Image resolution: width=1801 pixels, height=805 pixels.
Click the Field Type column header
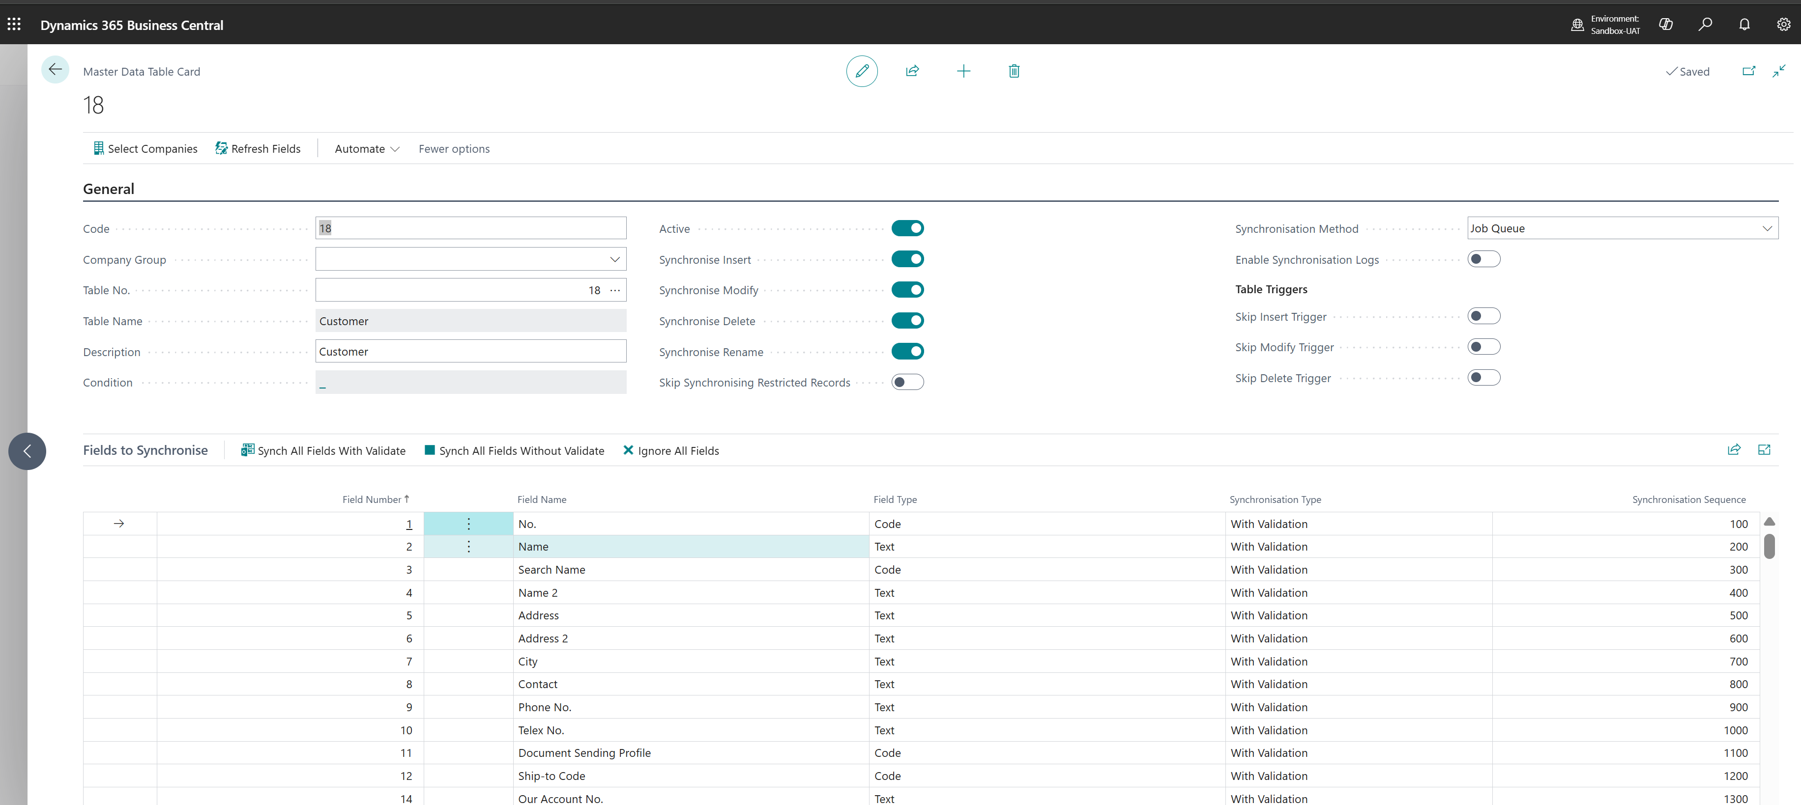click(x=895, y=499)
